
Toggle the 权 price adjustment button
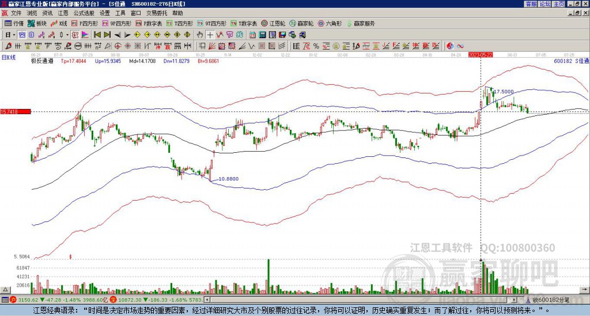tap(75, 35)
